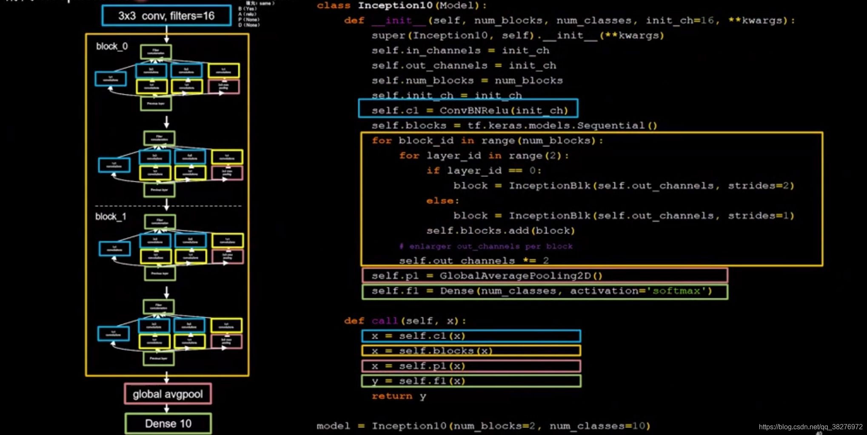
Task: Click the 'model = Inception10(num_blocks=2, num_classes=10)' line
Action: click(x=484, y=426)
